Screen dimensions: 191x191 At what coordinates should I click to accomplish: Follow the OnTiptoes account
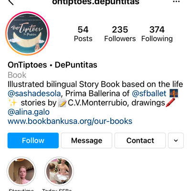(x=33, y=140)
